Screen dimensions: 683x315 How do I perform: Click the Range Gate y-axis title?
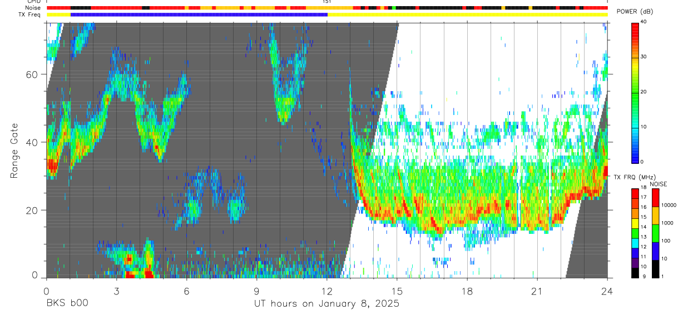point(15,151)
